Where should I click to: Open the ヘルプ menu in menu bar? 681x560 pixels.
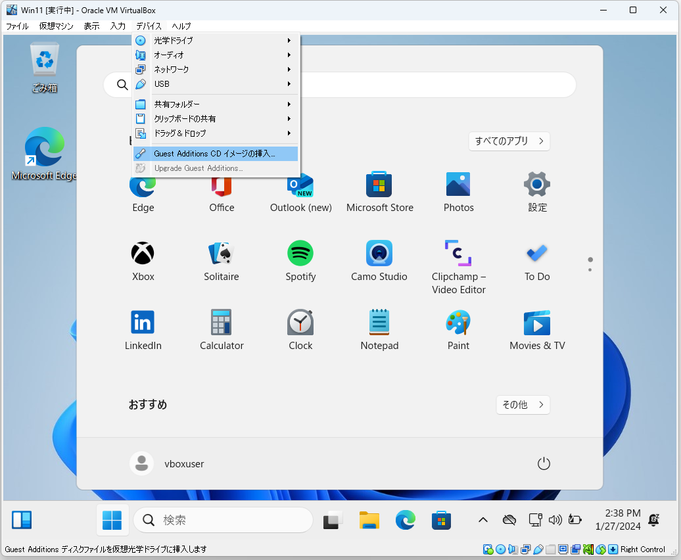tap(181, 26)
